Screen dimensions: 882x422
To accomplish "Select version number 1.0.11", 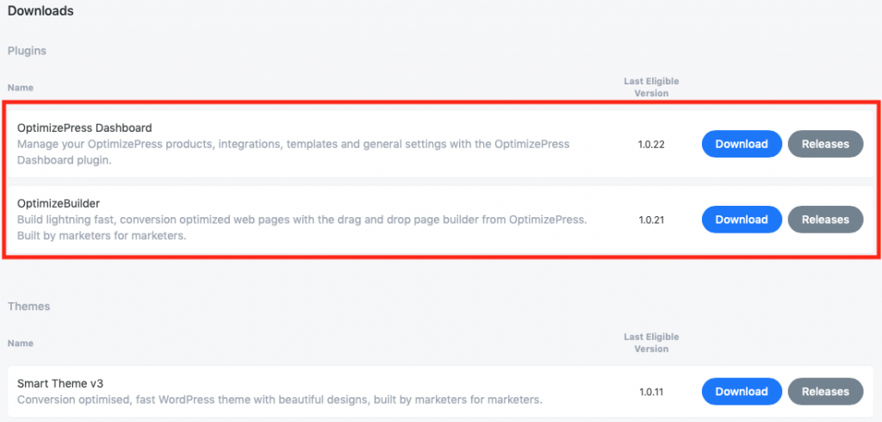I will [651, 392].
